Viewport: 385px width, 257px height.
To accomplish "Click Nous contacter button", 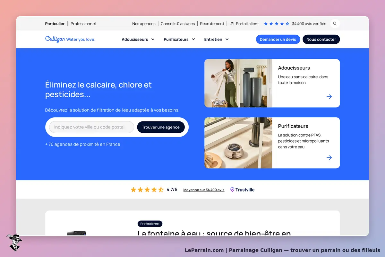I will (321, 39).
